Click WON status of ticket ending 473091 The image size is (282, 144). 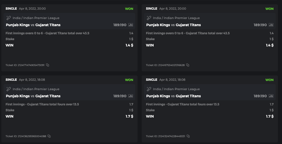point(129,9)
